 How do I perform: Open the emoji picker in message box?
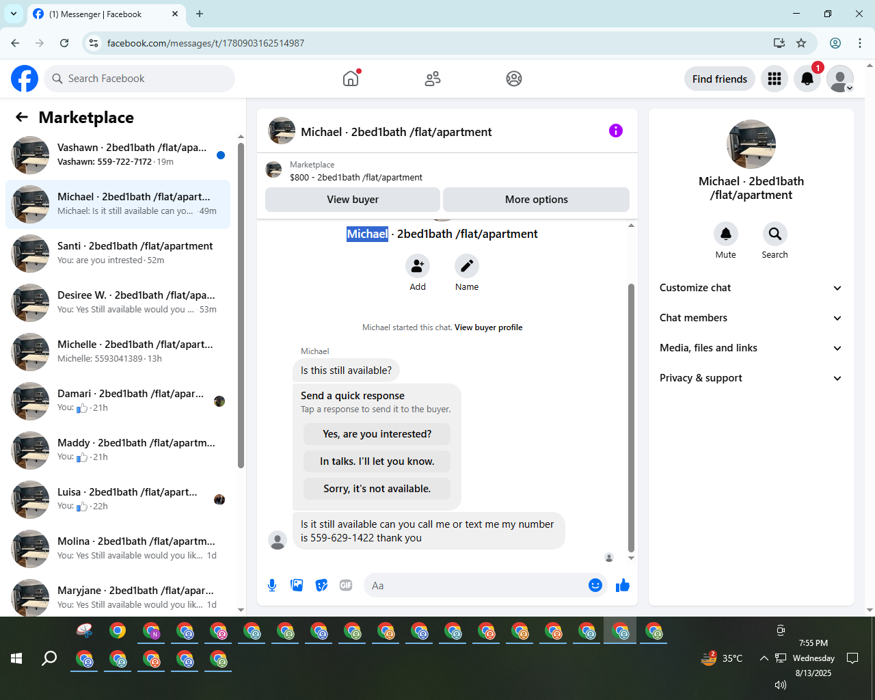[595, 585]
